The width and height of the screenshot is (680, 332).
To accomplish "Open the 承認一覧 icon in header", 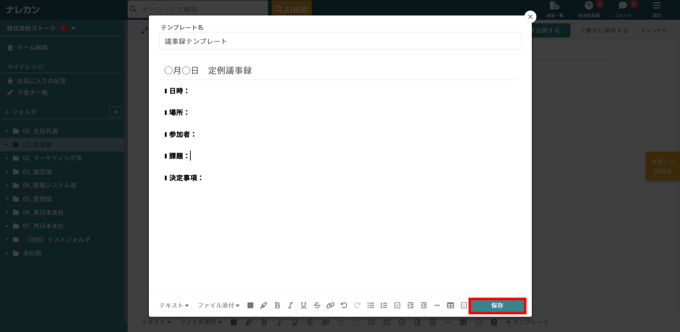I will (554, 9).
